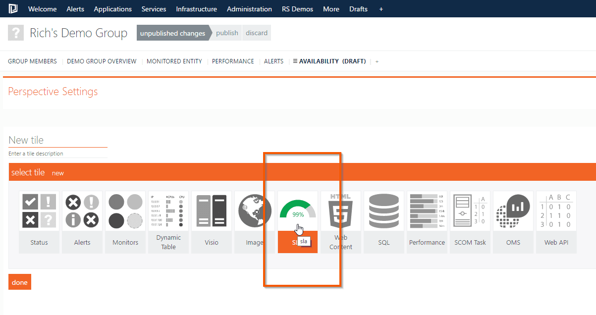
Task: Select the SCOM Task tile
Action: (470, 211)
